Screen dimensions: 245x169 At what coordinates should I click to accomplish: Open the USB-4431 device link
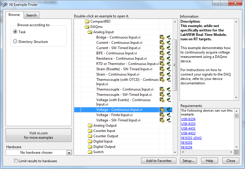pyautogui.click(x=188, y=128)
